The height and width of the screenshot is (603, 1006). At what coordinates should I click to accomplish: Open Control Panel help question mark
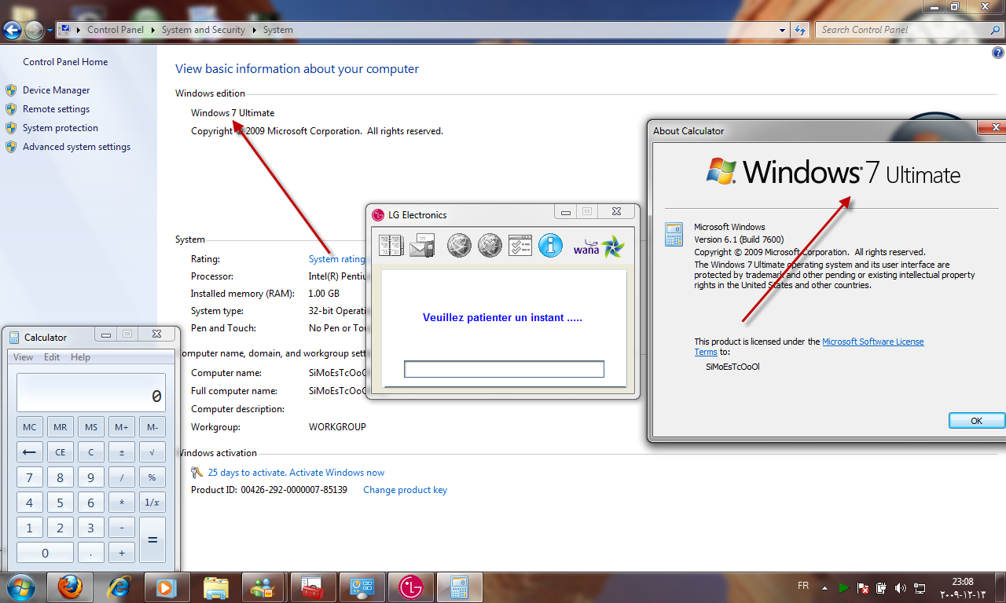(998, 53)
